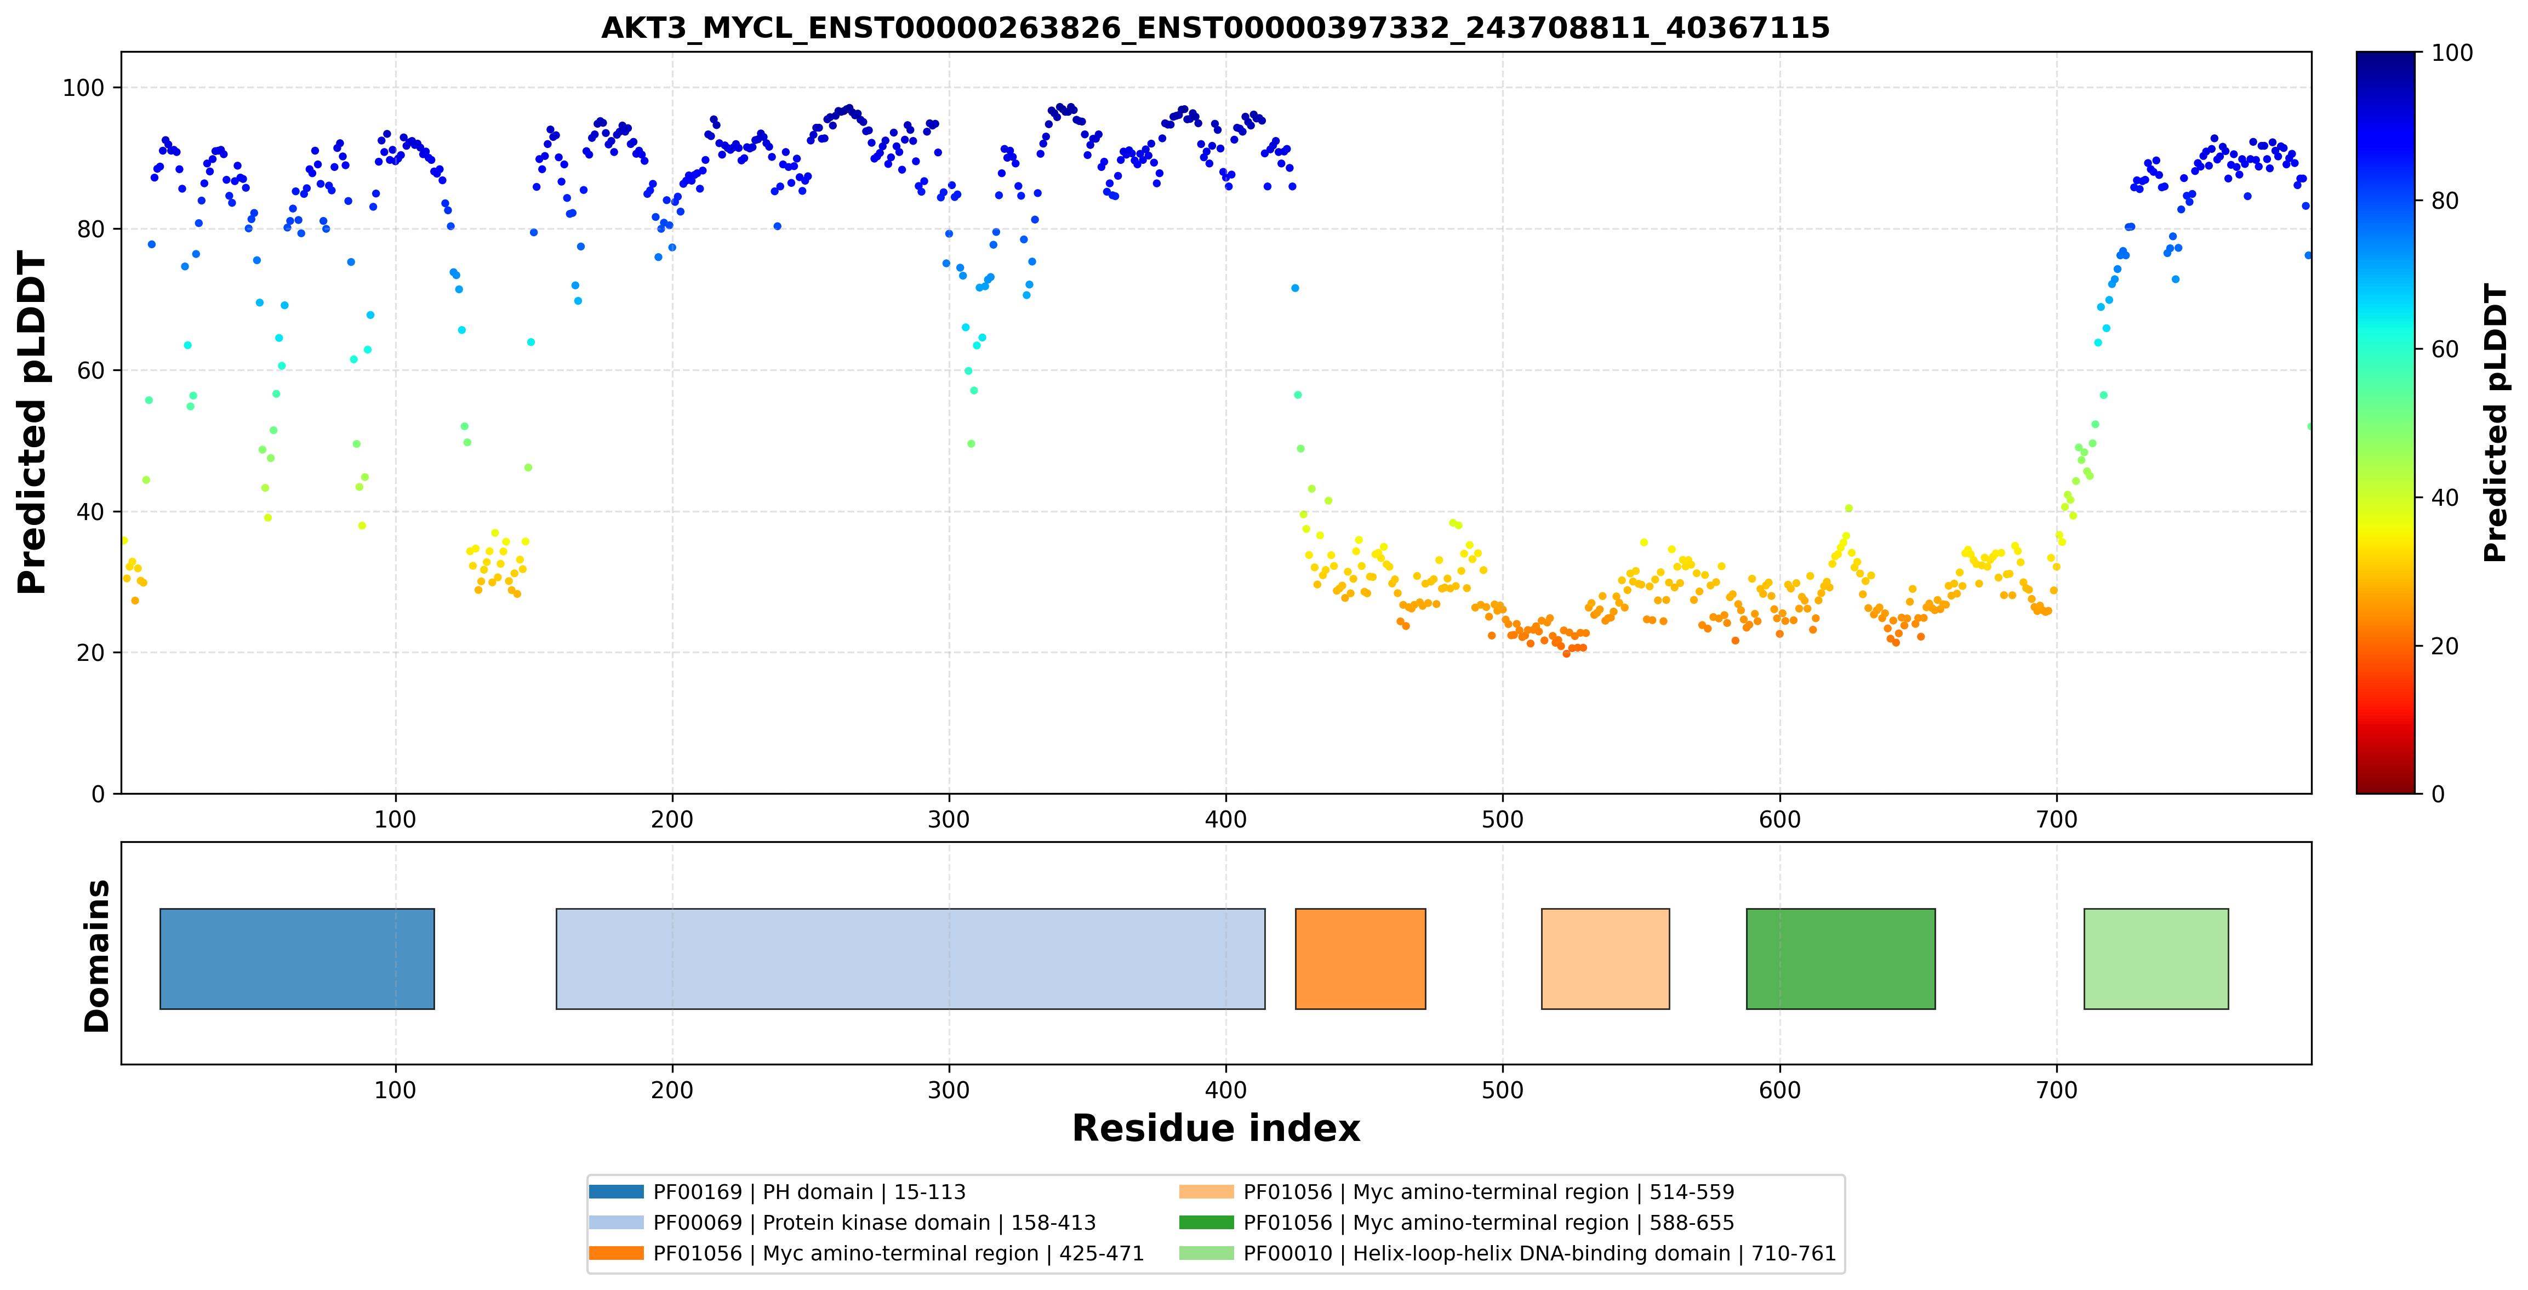This screenshot has height=1290, width=2528.
Task: Click the PF00010 legend green swatch
Action: (x=1206, y=1253)
